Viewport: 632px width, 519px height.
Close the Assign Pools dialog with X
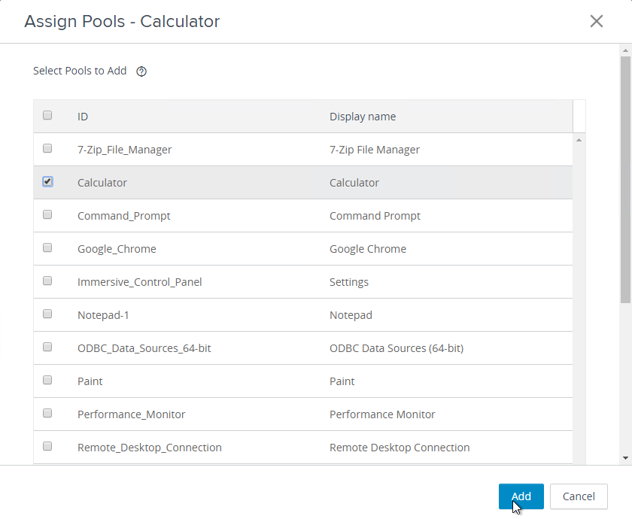pos(597,21)
